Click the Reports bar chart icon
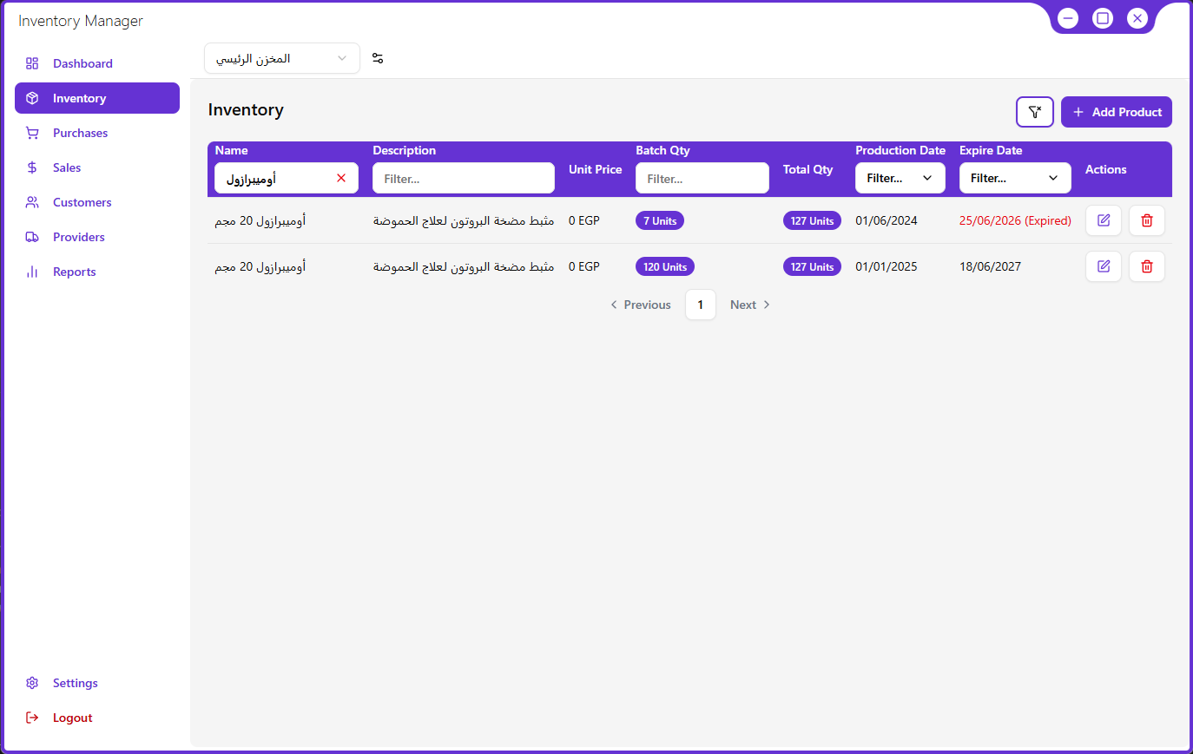Image resolution: width=1193 pixels, height=754 pixels. coord(32,272)
